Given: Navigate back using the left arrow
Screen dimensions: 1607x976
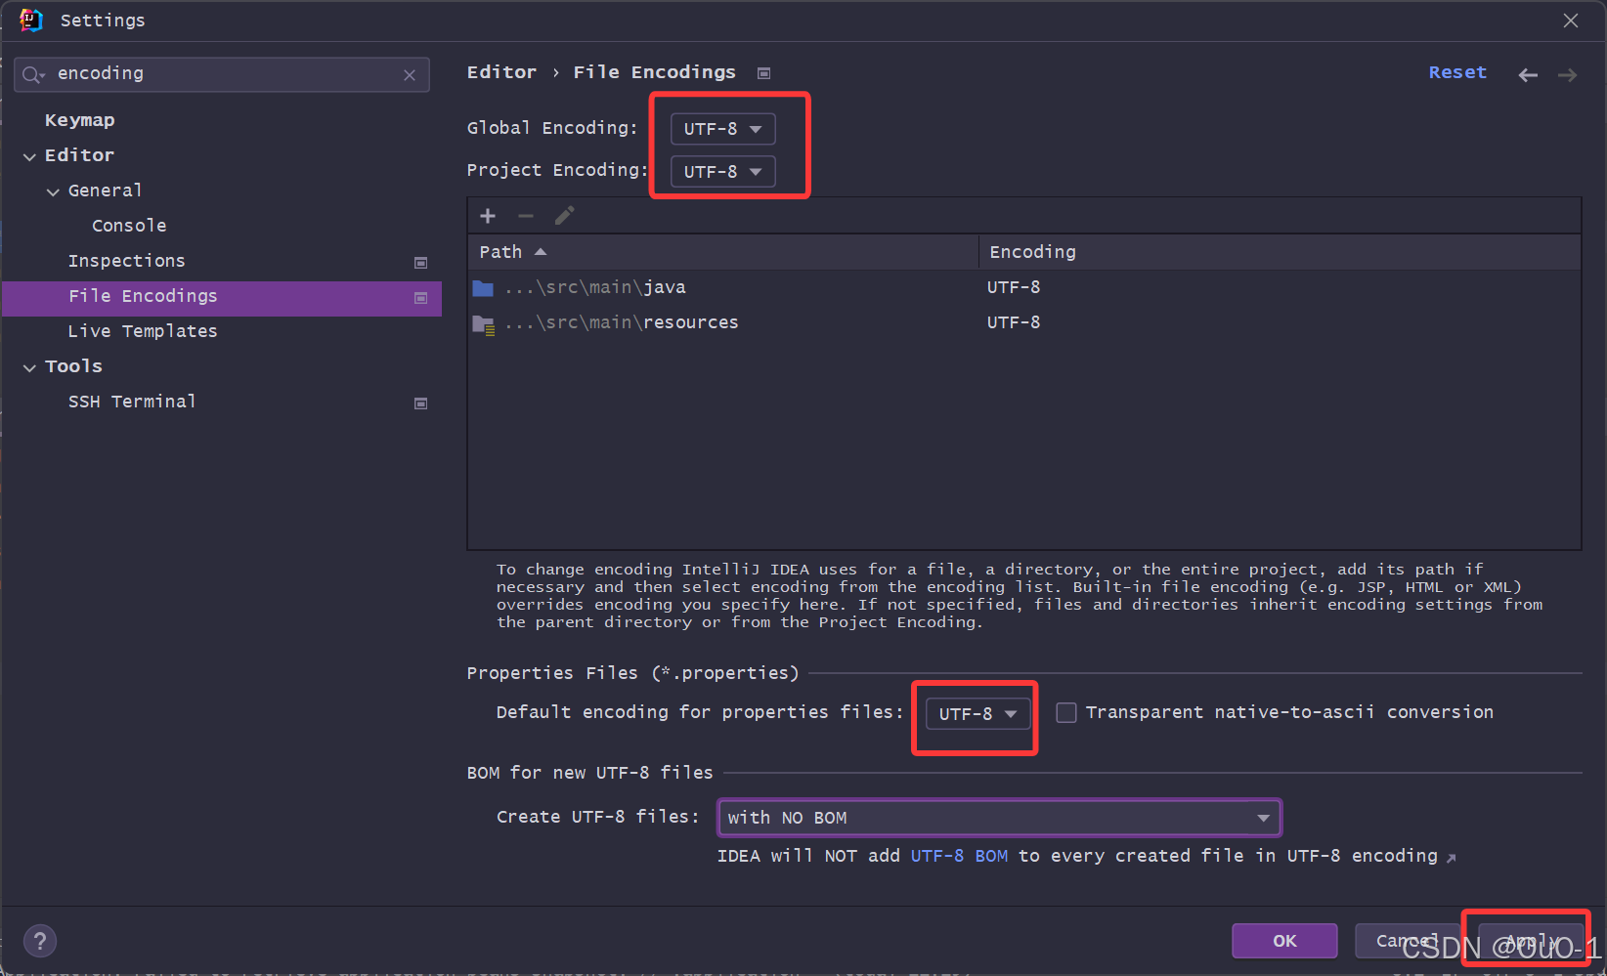Looking at the screenshot, I should 1527,73.
